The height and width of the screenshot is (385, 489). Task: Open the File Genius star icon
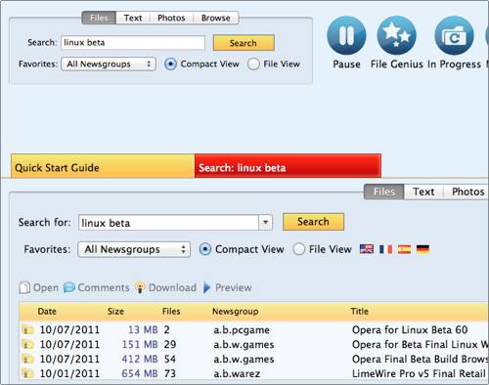point(396,35)
